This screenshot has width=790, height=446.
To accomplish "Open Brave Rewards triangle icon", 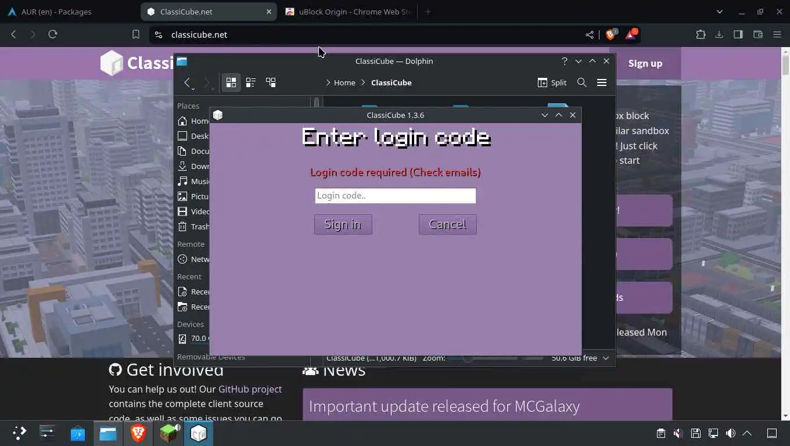I will (631, 35).
